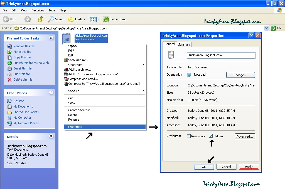The height and width of the screenshot is (189, 285).
Task: Choose Compress and email... in context menu
Action: tap(105, 79)
